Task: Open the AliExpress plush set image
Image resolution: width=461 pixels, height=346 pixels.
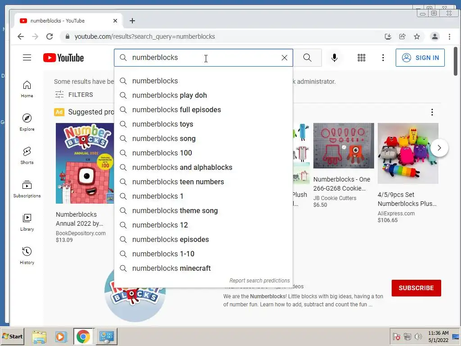Action: coord(408,153)
